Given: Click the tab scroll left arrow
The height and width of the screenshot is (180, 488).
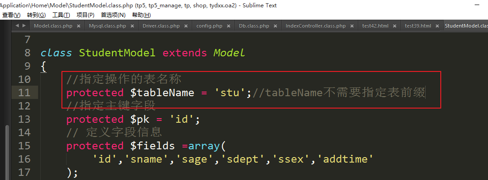Looking at the screenshot, I should [x=17, y=26].
